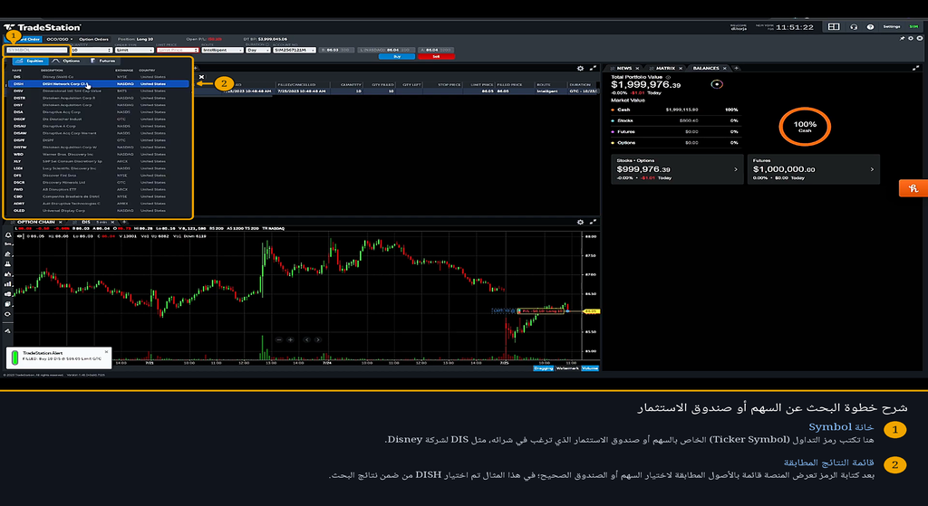The width and height of the screenshot is (928, 506).
Task: Click the orange side tab icon at right edge
Action: (913, 188)
